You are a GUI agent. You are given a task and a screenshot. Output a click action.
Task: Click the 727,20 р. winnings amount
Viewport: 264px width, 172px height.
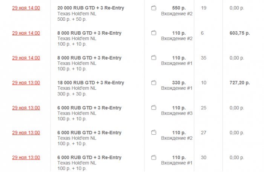click(x=239, y=83)
